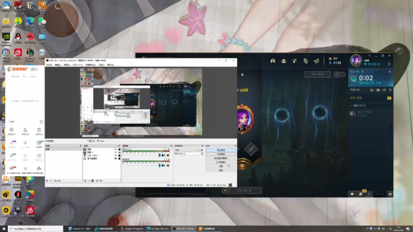Click the League client help question mark
Image resolution: width=413 pixels, height=232 pixels.
tap(369, 56)
